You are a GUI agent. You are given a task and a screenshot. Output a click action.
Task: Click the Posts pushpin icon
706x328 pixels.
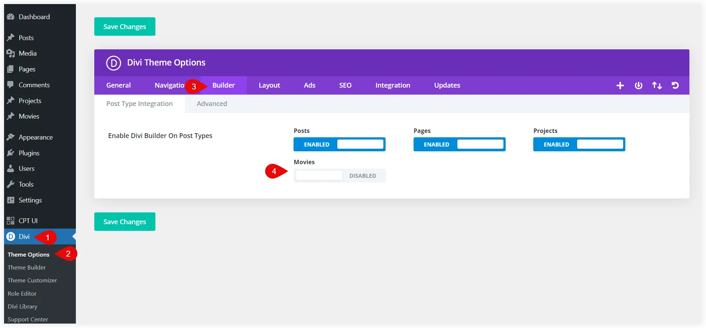coord(11,38)
